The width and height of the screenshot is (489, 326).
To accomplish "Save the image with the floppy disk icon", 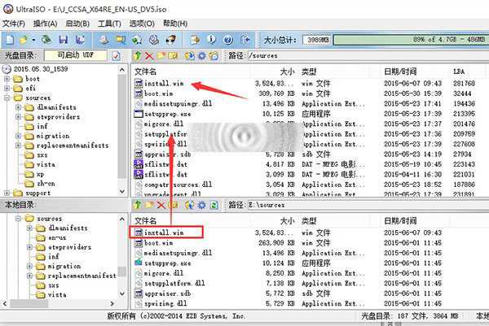I will point(64,40).
